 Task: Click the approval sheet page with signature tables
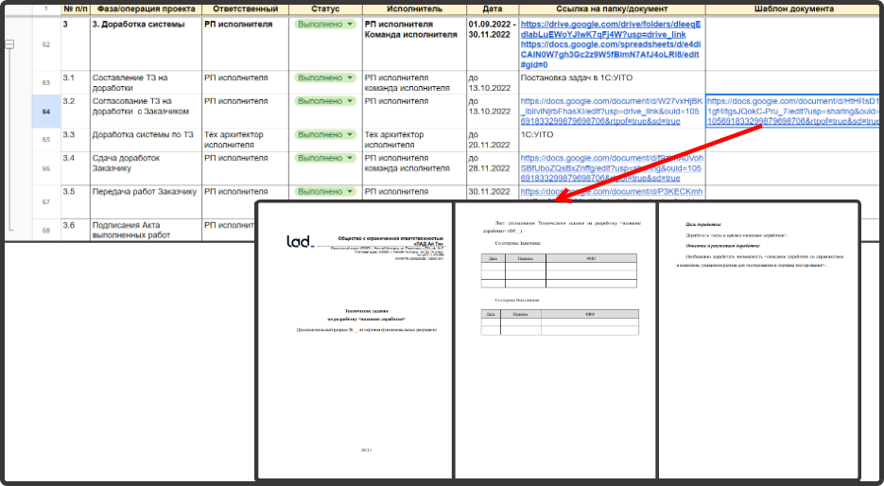pos(555,340)
